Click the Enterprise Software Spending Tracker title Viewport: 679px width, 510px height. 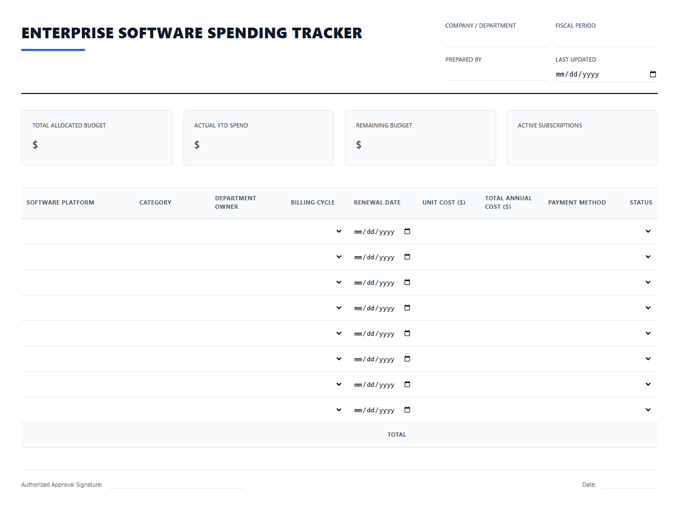[x=192, y=33]
